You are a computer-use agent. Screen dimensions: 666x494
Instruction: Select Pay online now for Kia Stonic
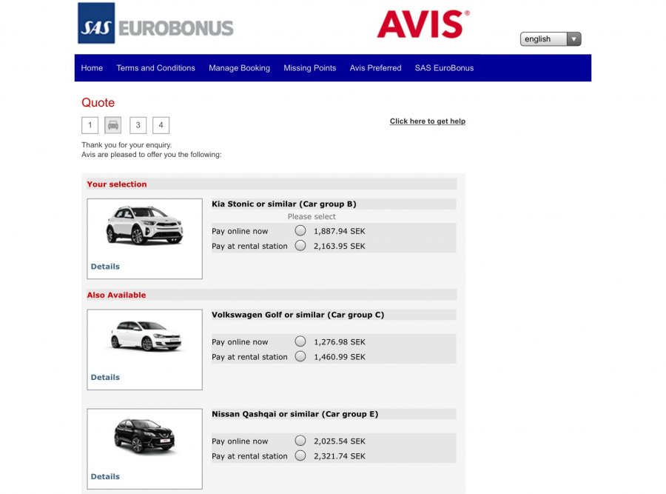(x=300, y=231)
